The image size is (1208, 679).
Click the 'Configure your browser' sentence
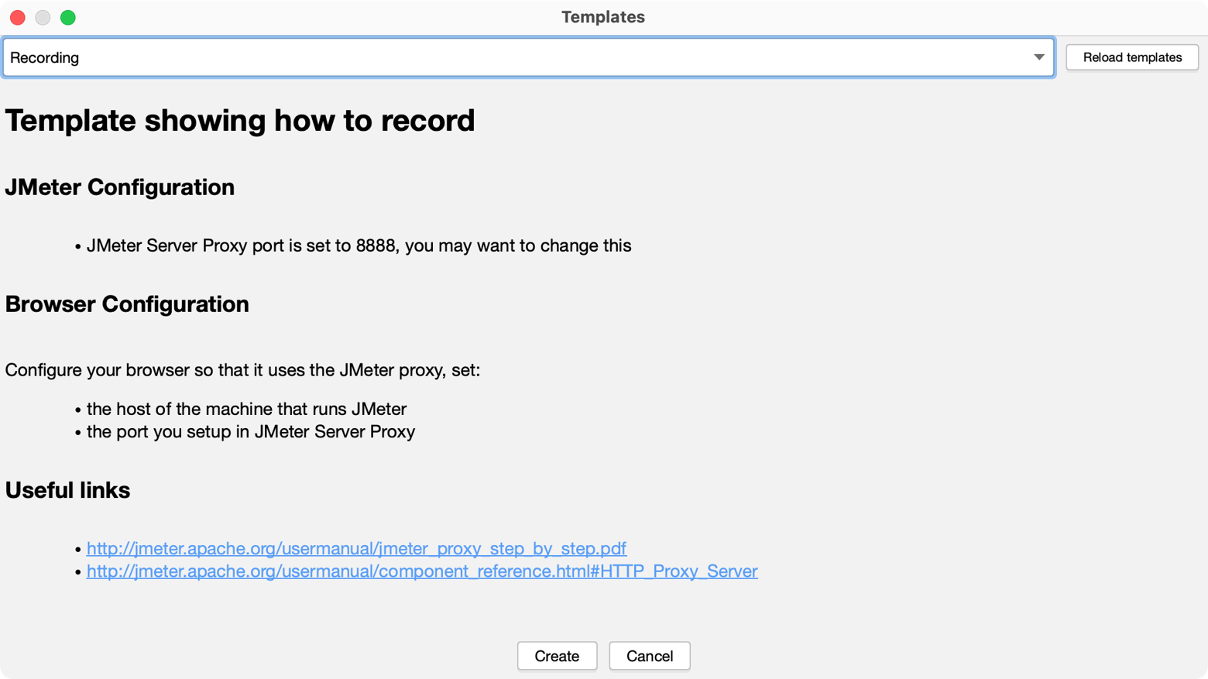(242, 370)
